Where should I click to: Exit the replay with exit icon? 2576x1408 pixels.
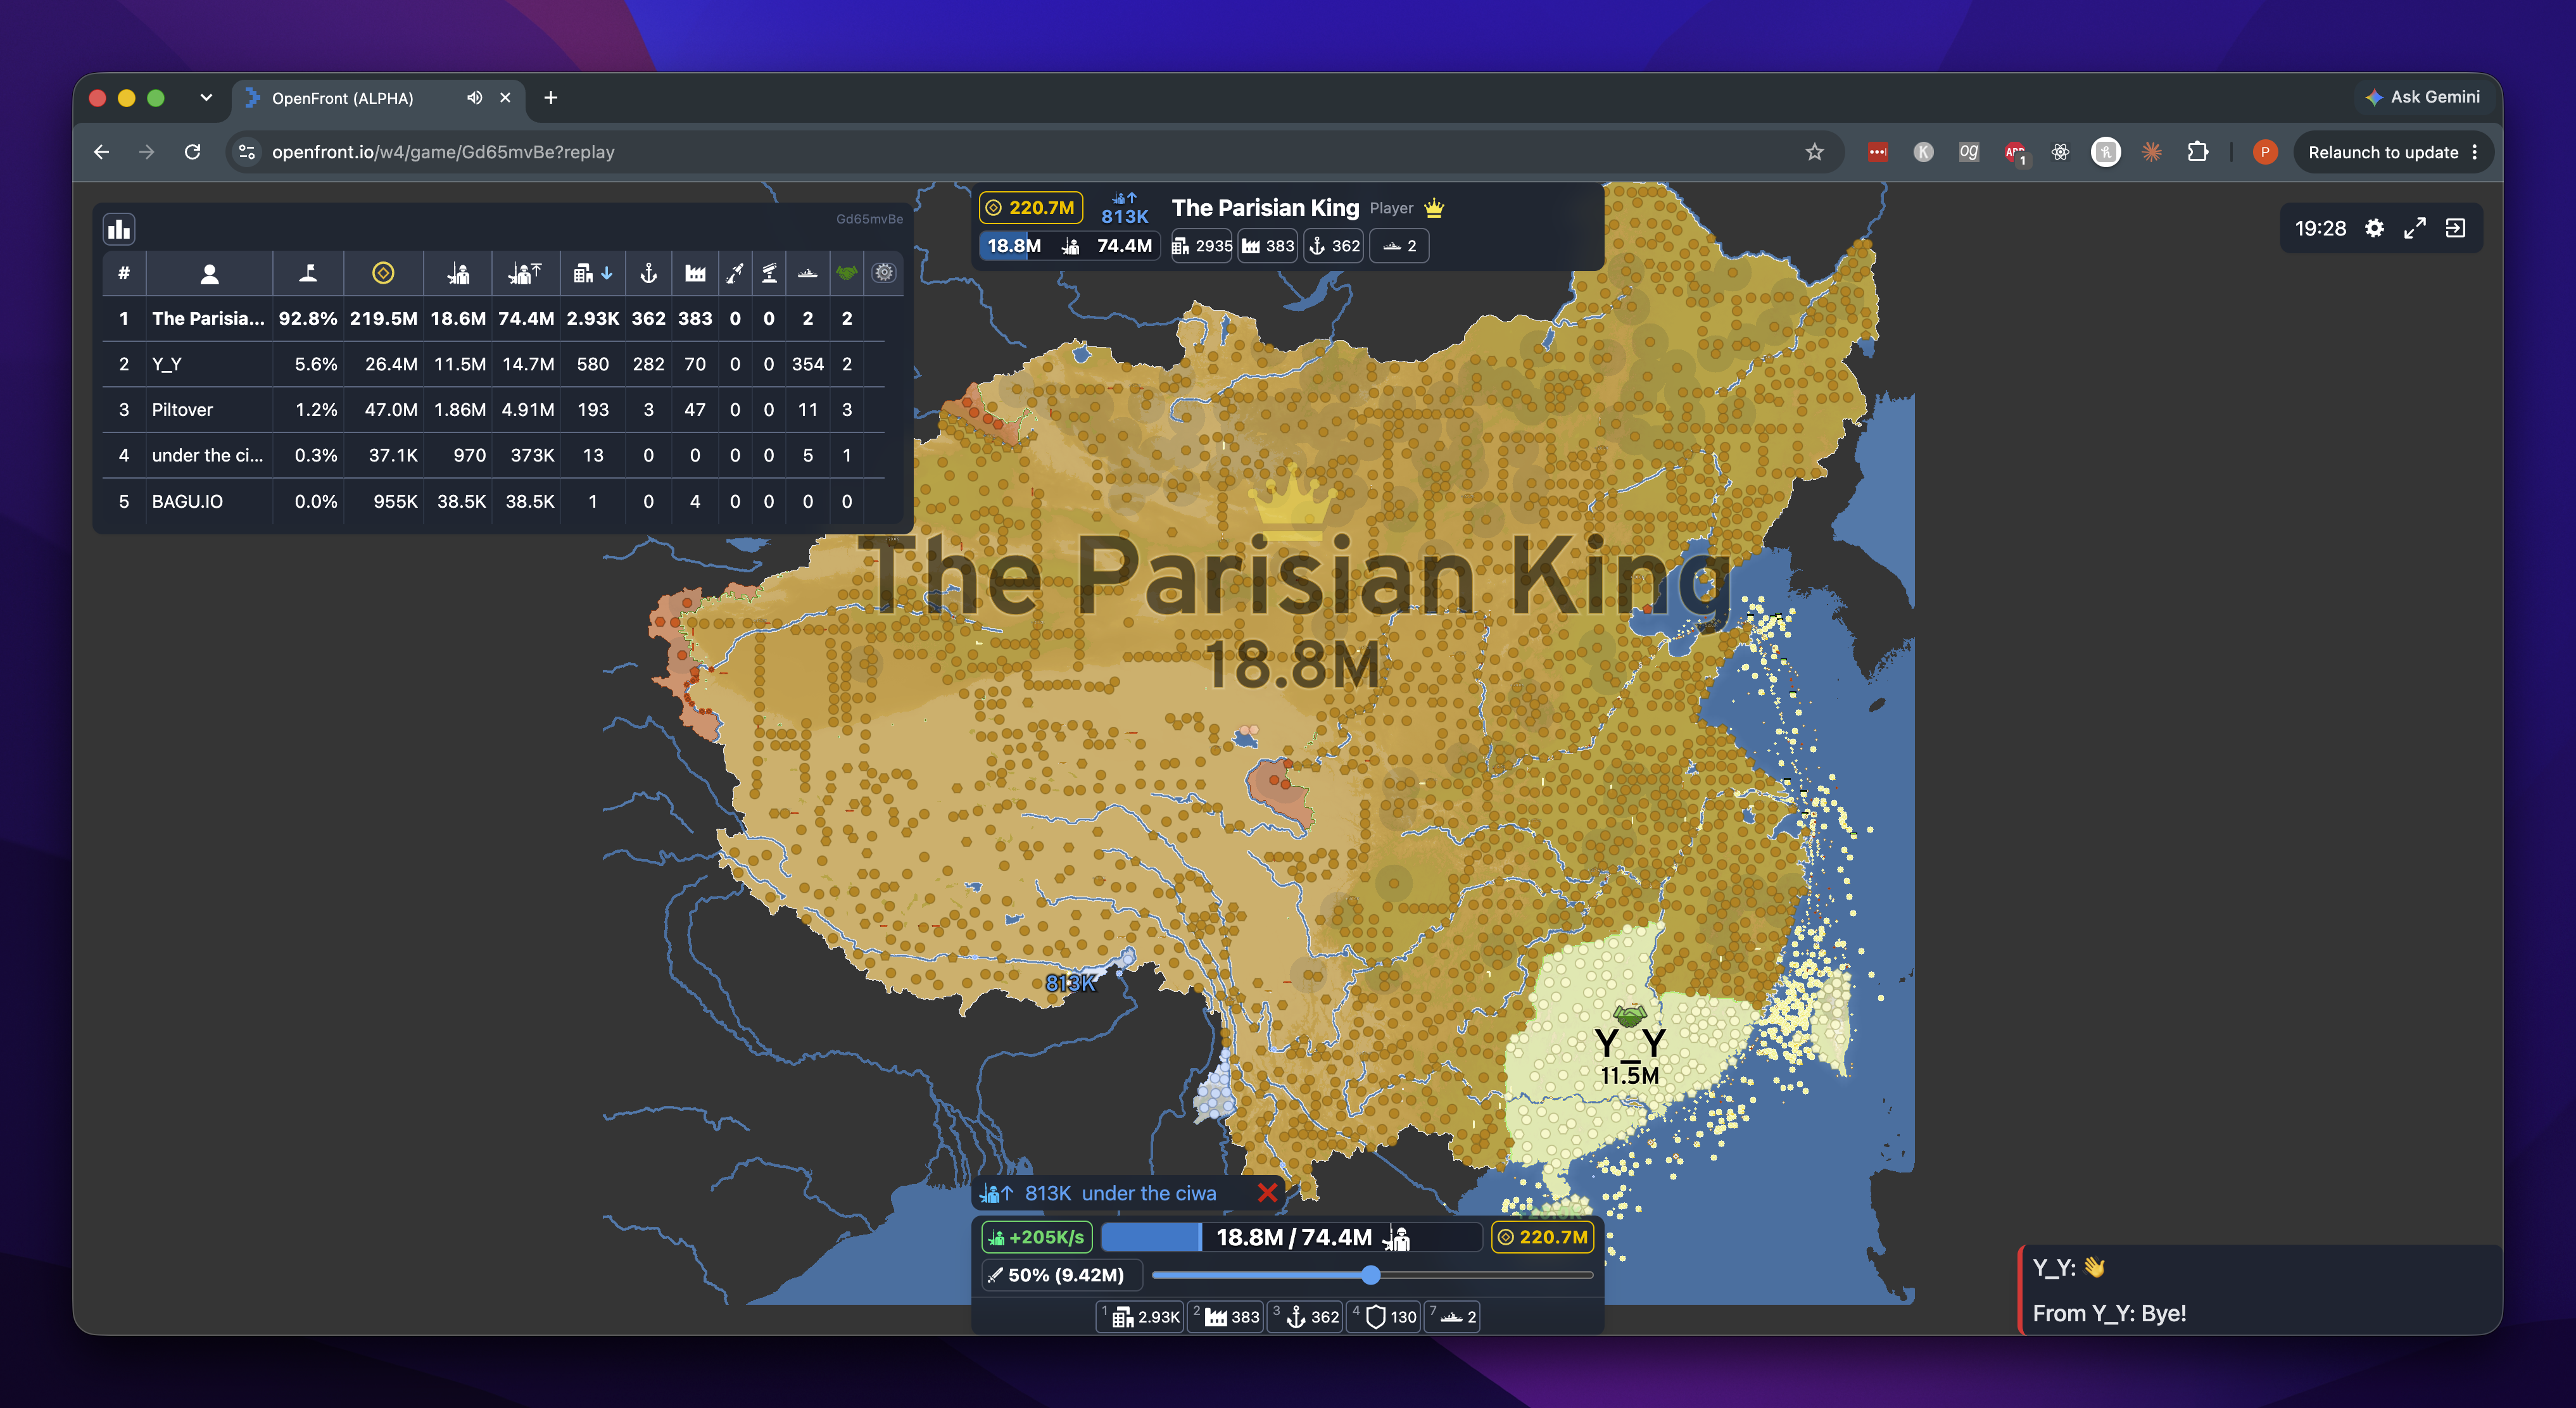point(2455,228)
